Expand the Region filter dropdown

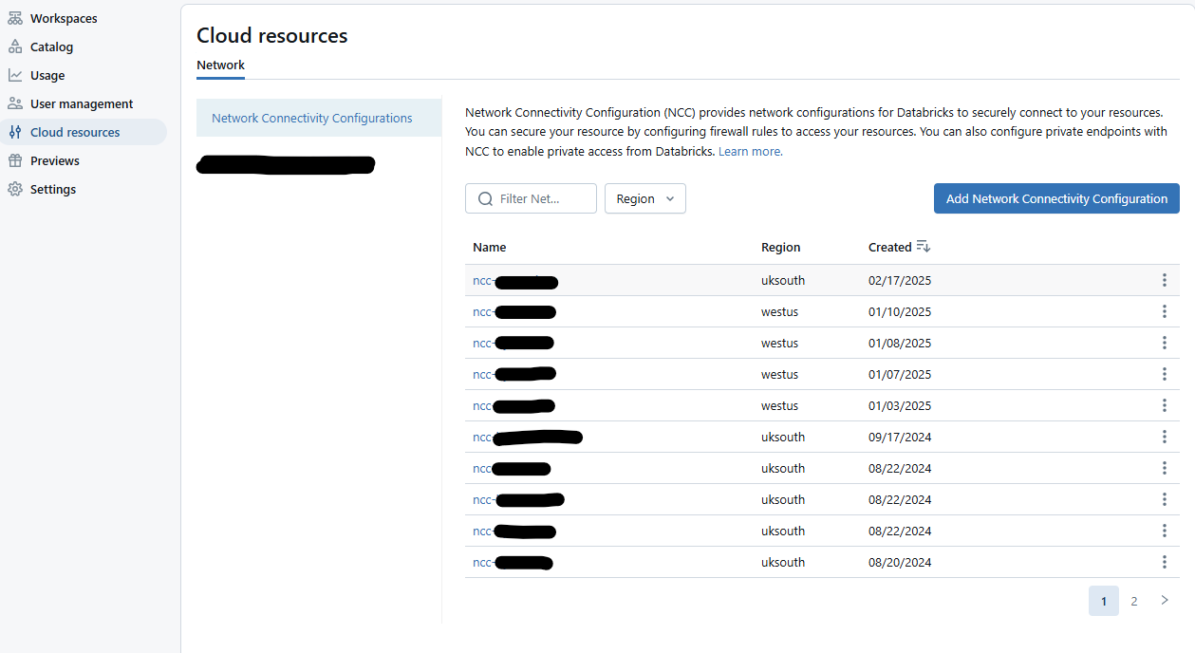[x=644, y=198]
